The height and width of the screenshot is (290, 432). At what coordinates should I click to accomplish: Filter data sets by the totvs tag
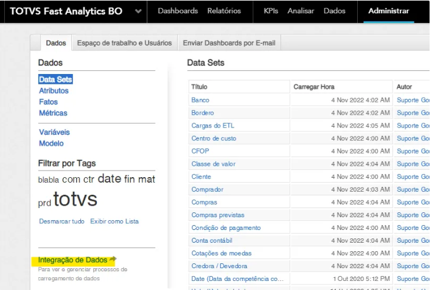tap(75, 200)
